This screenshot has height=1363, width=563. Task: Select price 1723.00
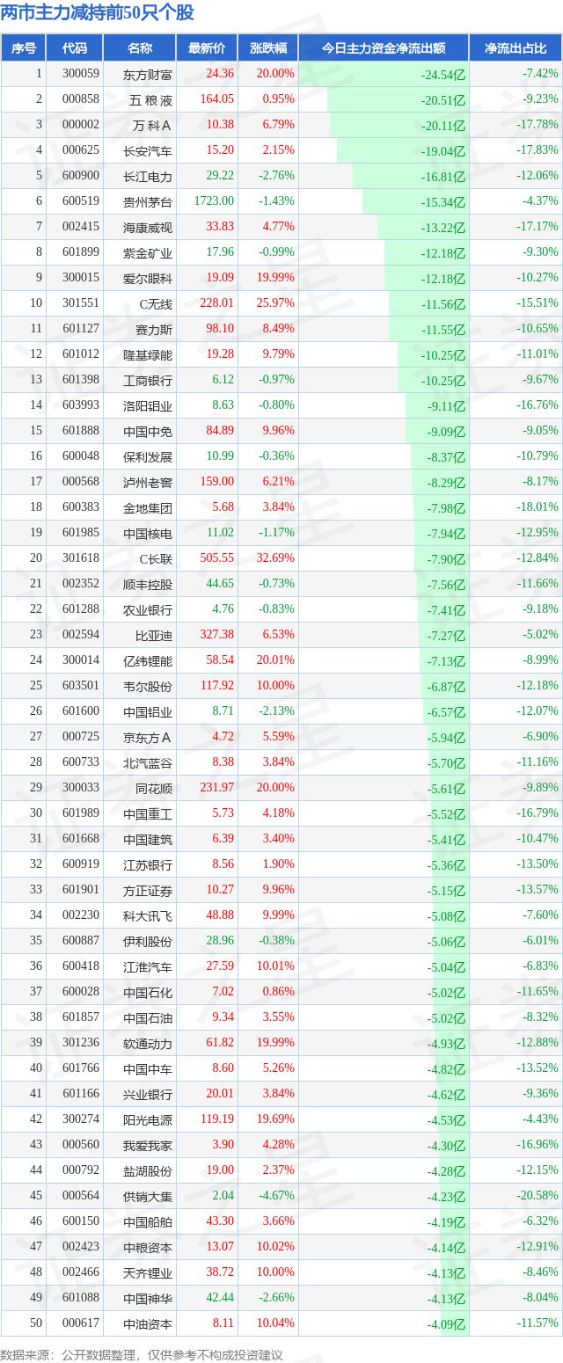click(214, 201)
